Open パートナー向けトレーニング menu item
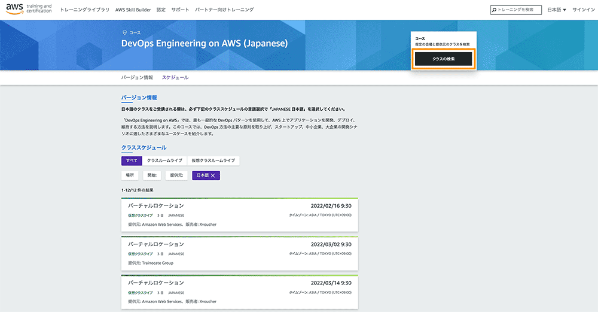Viewport: 598px width, 312px height. click(224, 10)
